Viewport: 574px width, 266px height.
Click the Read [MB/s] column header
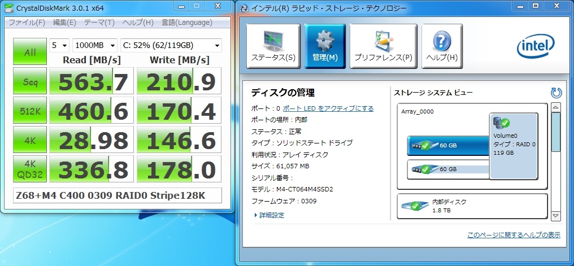tap(92, 60)
